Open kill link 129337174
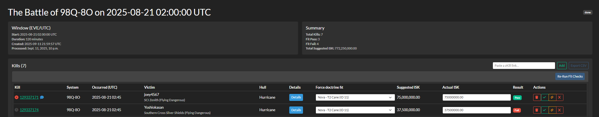The image size is (599, 117). click(29, 110)
